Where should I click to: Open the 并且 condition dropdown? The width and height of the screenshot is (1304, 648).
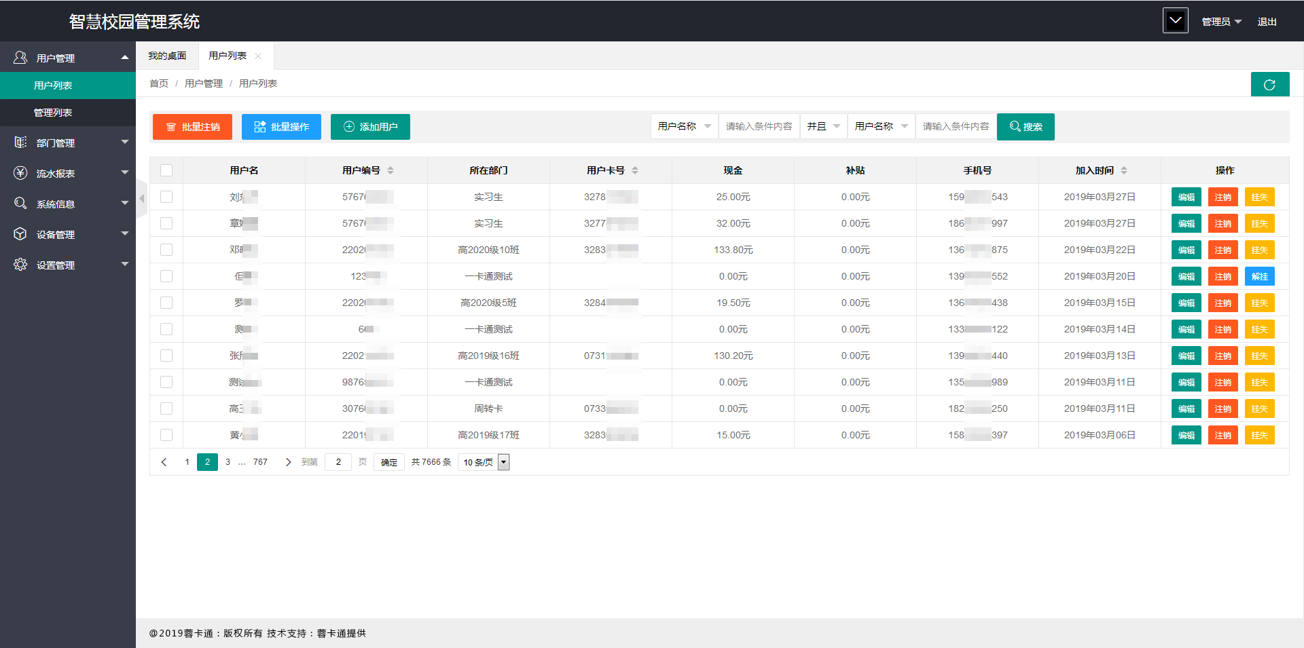(824, 126)
